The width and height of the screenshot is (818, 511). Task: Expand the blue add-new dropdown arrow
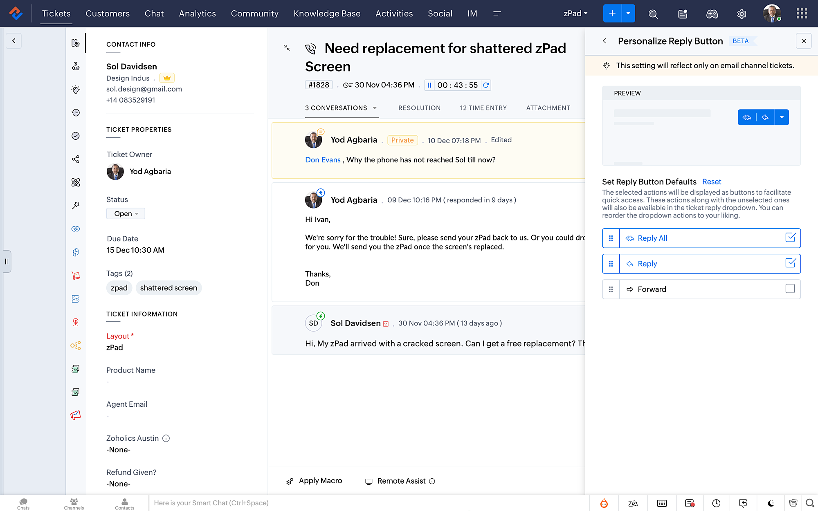tap(628, 13)
